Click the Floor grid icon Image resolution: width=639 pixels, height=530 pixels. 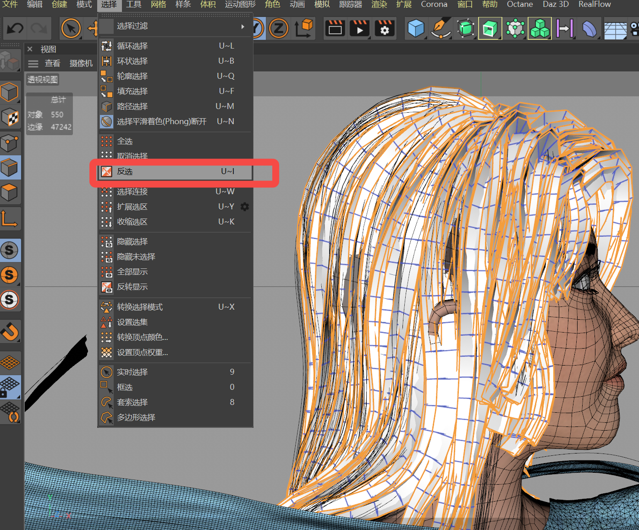click(615, 29)
